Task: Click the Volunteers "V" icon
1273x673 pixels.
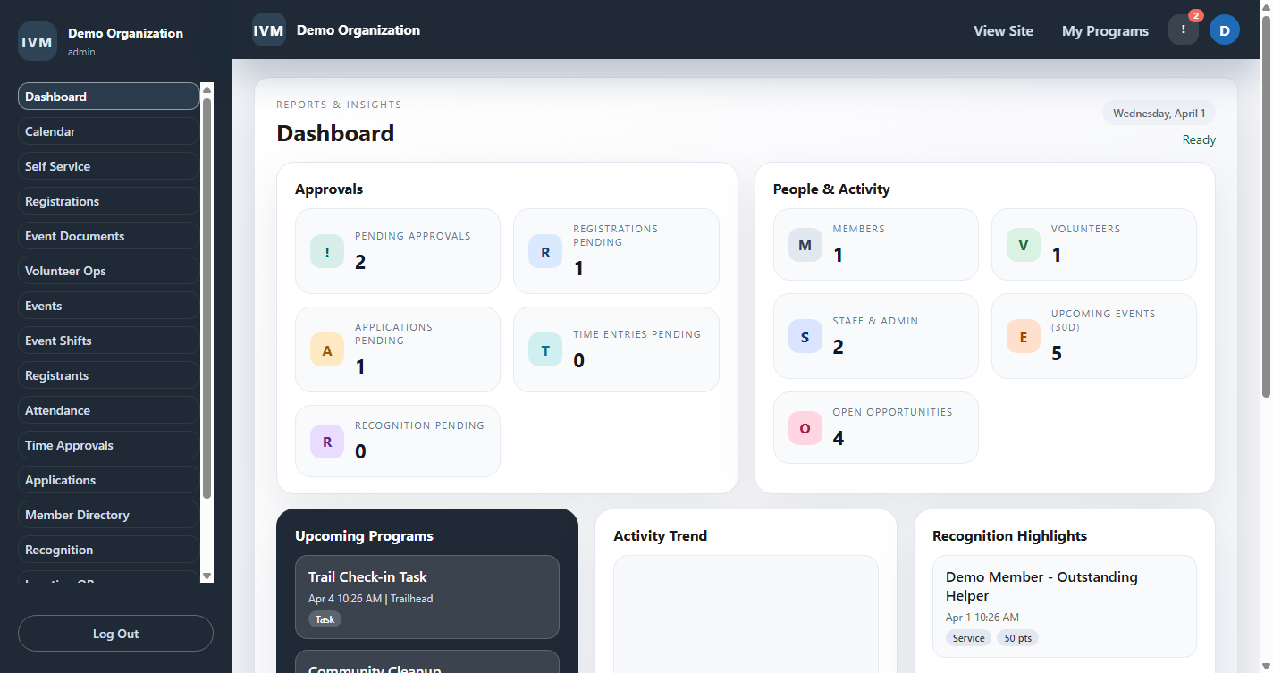Action: pyautogui.click(x=1023, y=244)
